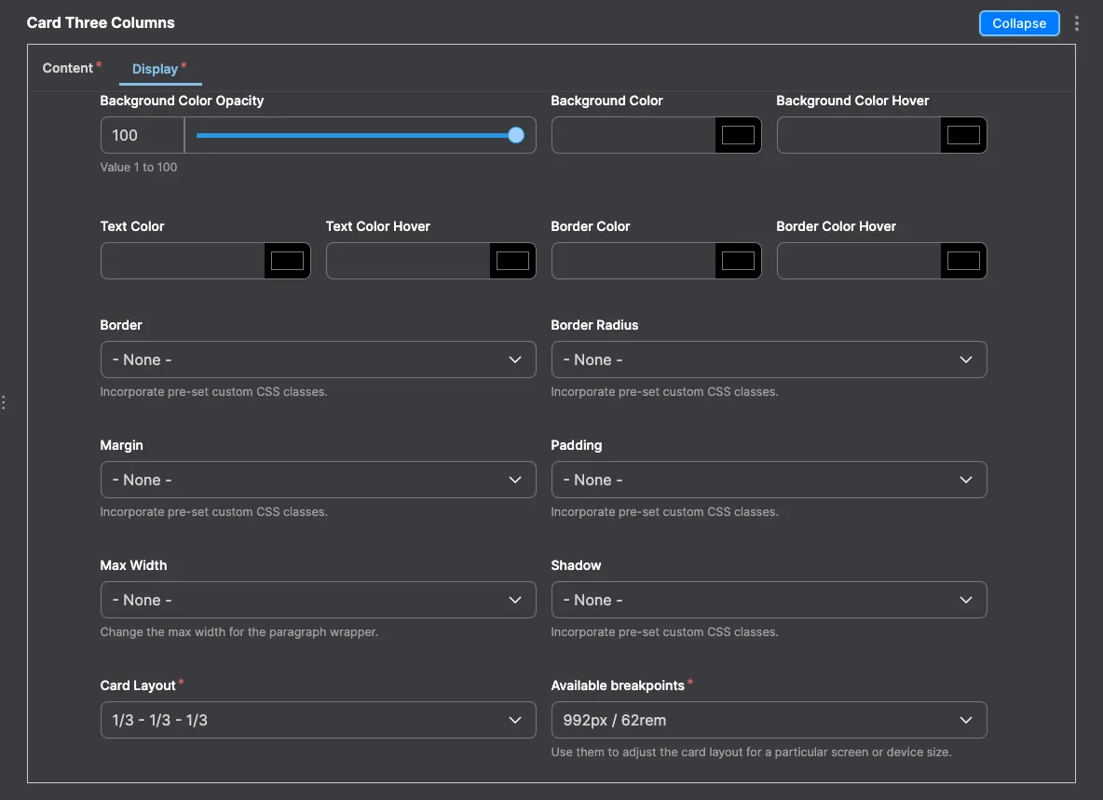1103x800 pixels.
Task: Open the Background Color swatch picker
Action: [738, 135]
